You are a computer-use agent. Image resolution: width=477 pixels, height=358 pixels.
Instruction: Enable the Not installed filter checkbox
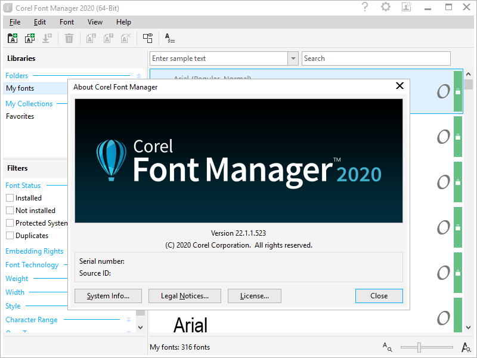point(10,211)
